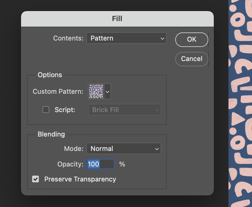
Task: Click inside the Opacity value field
Action: pyautogui.click(x=100, y=164)
